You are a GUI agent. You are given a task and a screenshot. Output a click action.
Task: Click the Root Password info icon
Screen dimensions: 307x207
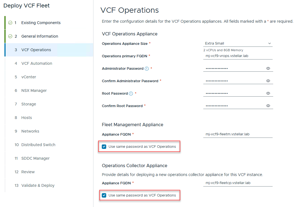(131, 94)
